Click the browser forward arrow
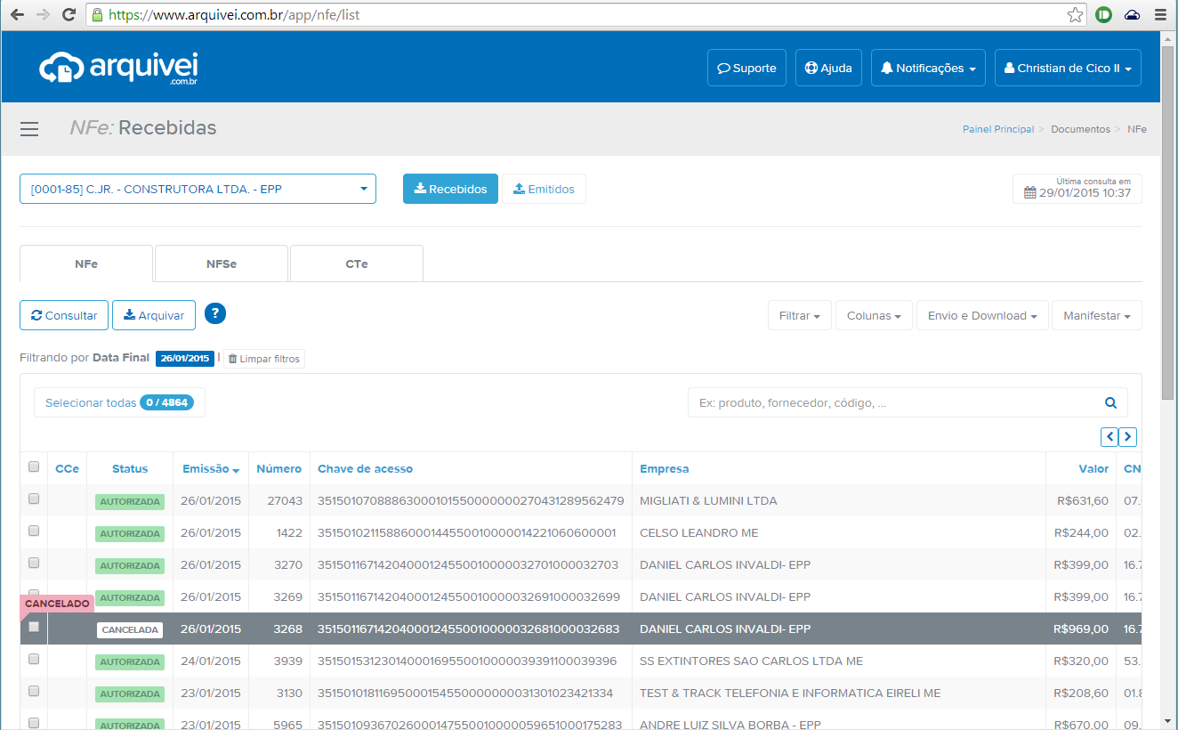The image size is (1178, 730). (43, 15)
